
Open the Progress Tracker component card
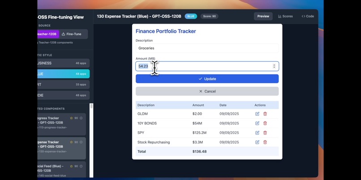click(61, 124)
